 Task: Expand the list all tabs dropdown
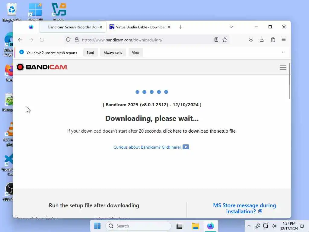coord(231,27)
